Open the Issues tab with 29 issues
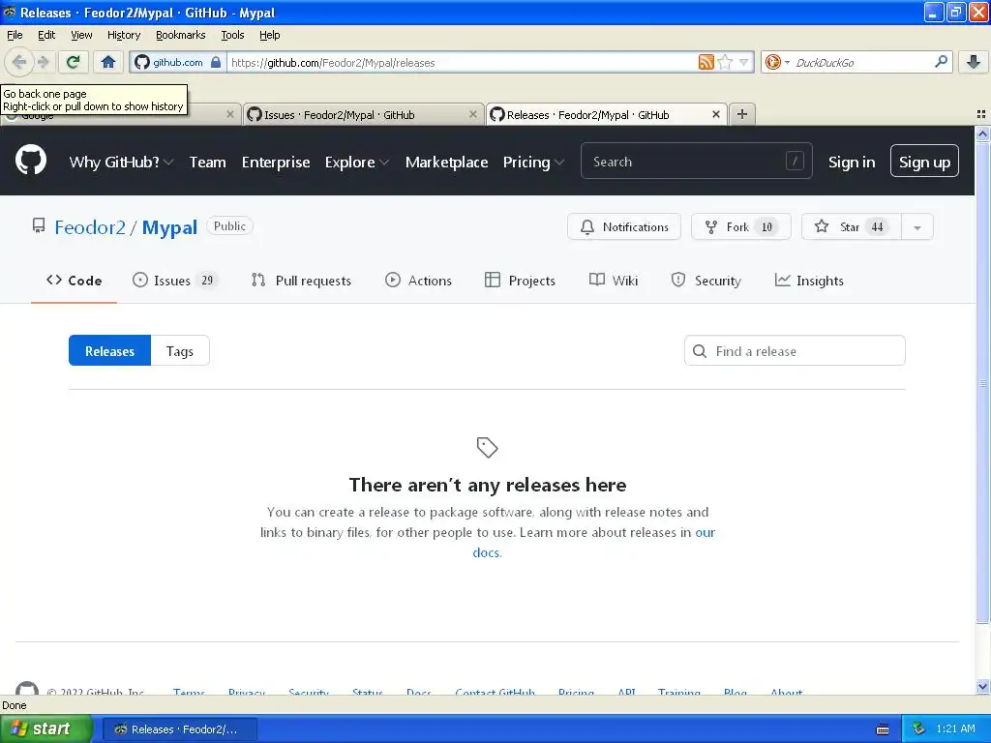The height and width of the screenshot is (743, 991). 175,281
